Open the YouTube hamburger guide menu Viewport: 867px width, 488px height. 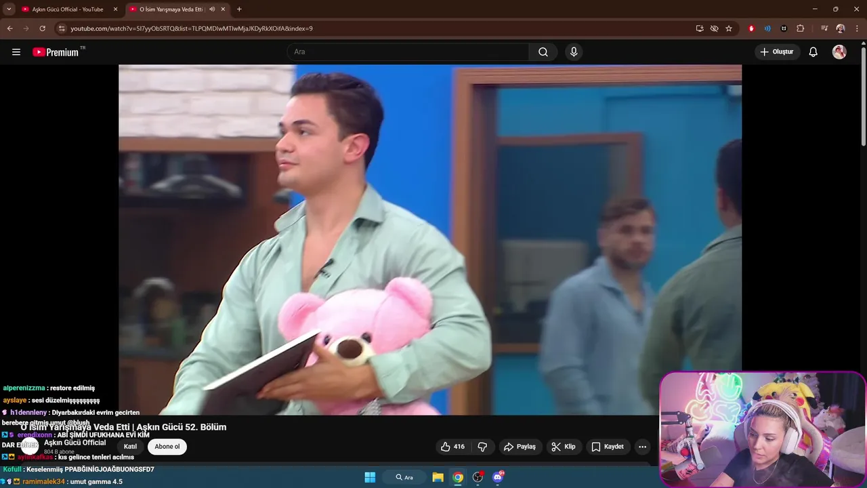[x=16, y=52]
